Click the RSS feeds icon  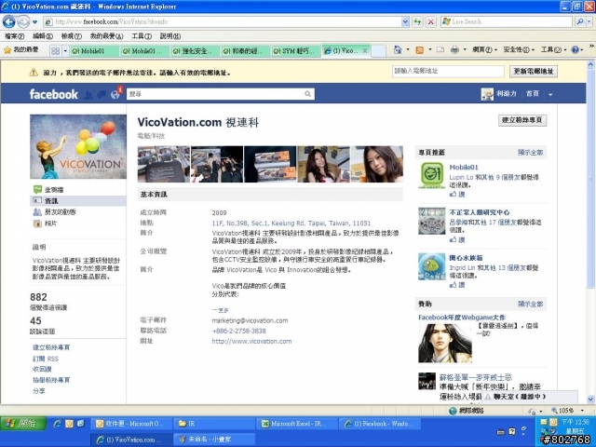420,49
